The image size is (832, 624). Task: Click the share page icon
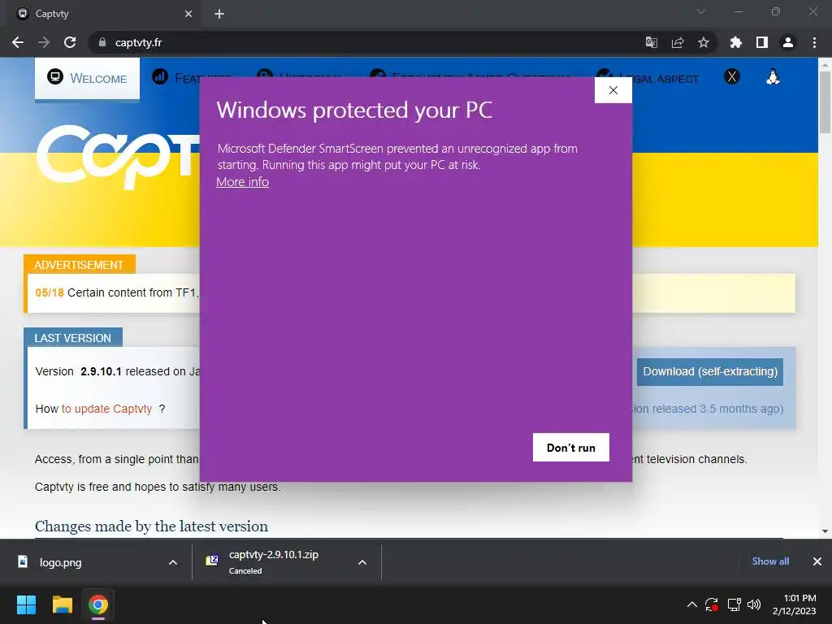click(678, 42)
